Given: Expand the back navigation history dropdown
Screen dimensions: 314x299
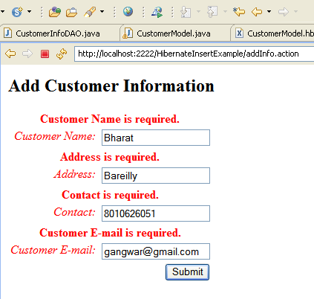Looking at the screenshot, I should click(x=269, y=11).
